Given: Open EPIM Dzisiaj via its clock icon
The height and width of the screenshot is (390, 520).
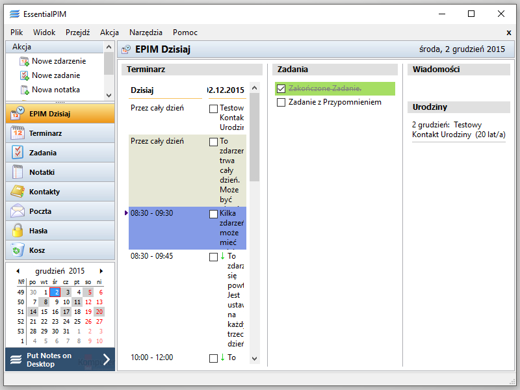Looking at the screenshot, I should 18,113.
